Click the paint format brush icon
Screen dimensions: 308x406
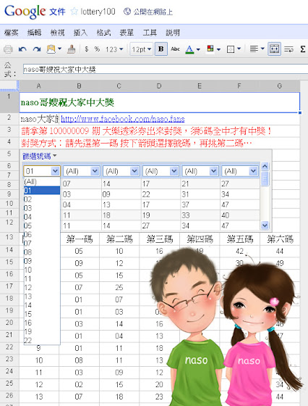pos(72,49)
